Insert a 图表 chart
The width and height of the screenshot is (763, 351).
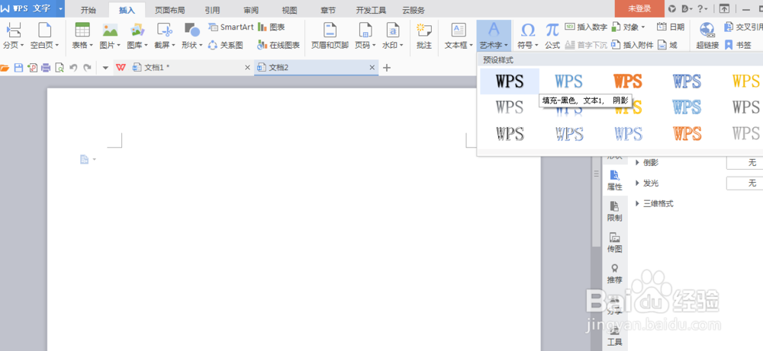coord(272,27)
